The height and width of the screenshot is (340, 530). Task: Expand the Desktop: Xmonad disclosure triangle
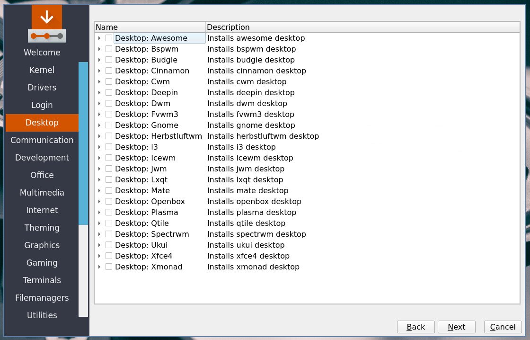pos(99,267)
